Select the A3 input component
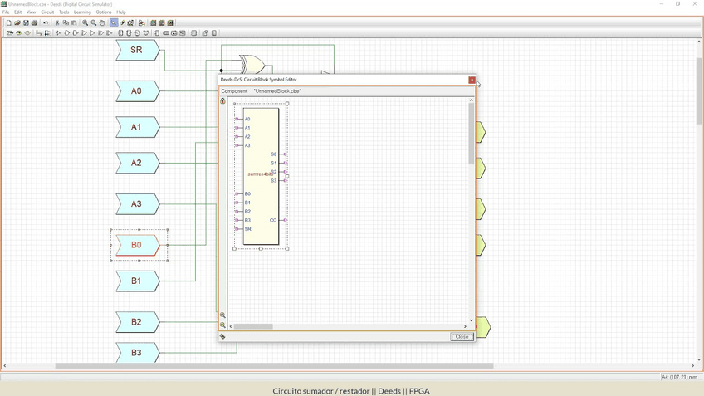Viewport: 704px width, 396px height. (x=137, y=203)
